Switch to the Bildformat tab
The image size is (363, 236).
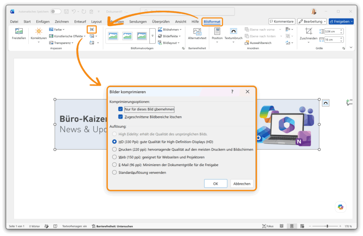tap(212, 22)
